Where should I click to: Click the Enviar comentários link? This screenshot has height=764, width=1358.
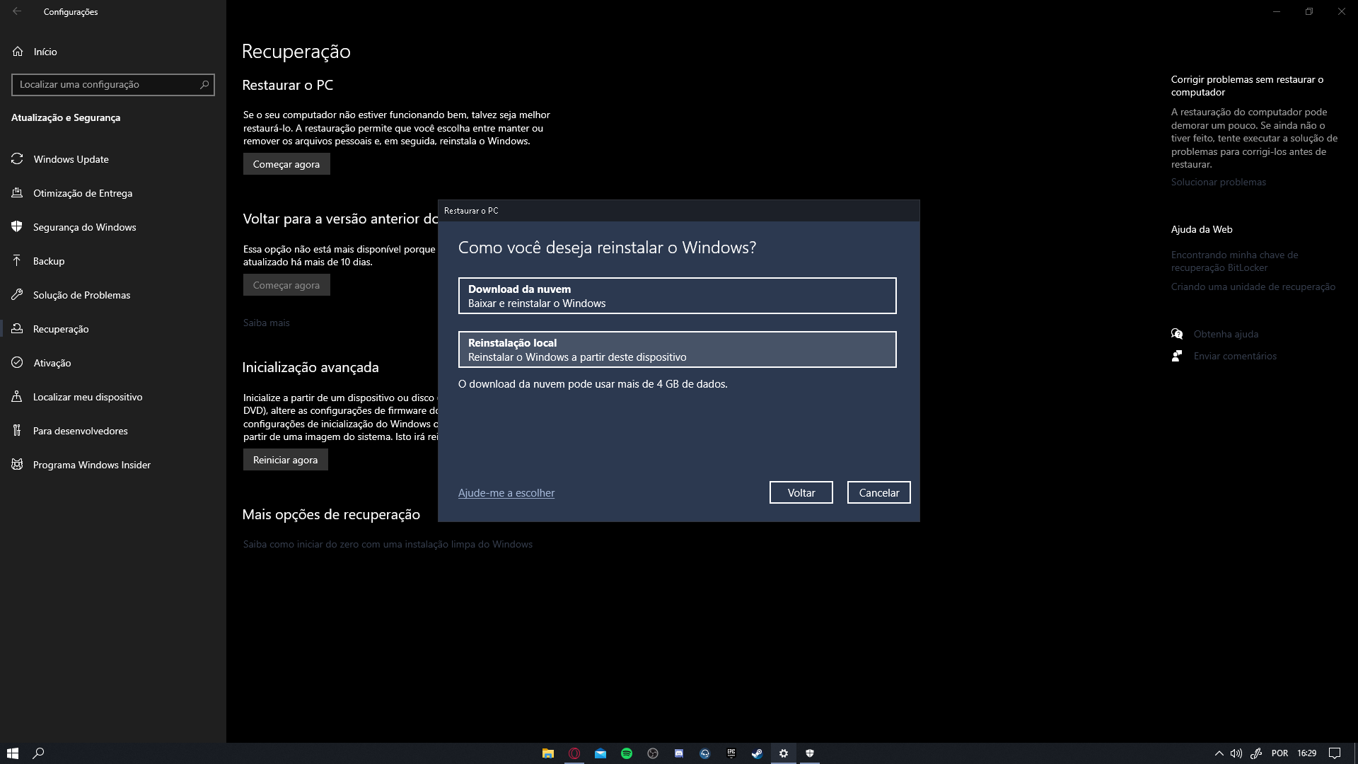(1235, 356)
